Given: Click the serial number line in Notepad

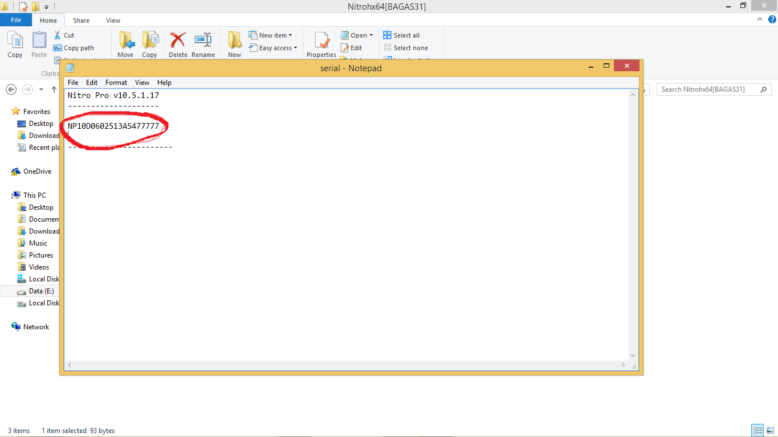Looking at the screenshot, I should click(x=113, y=126).
